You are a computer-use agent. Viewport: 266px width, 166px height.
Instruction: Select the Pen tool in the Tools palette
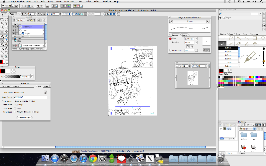point(2,36)
